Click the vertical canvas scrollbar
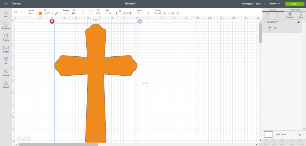The width and height of the screenshot is (306, 146). (260, 33)
